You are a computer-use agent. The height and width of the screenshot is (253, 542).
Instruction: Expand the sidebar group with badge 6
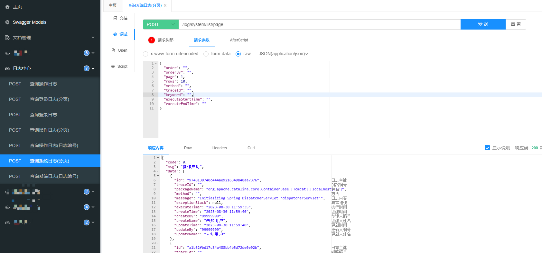tap(93, 53)
